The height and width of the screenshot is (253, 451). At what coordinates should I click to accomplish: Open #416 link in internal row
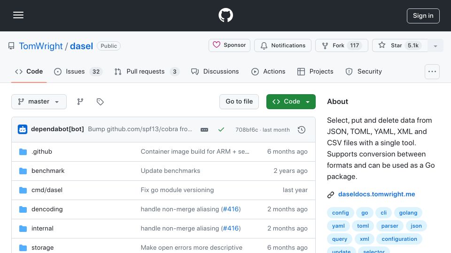click(x=231, y=228)
